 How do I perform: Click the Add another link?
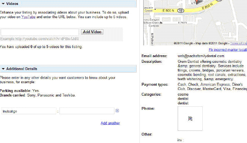tap(110, 123)
